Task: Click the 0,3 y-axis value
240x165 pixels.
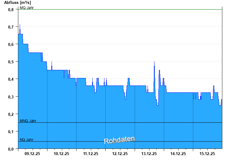Action: [11, 97]
